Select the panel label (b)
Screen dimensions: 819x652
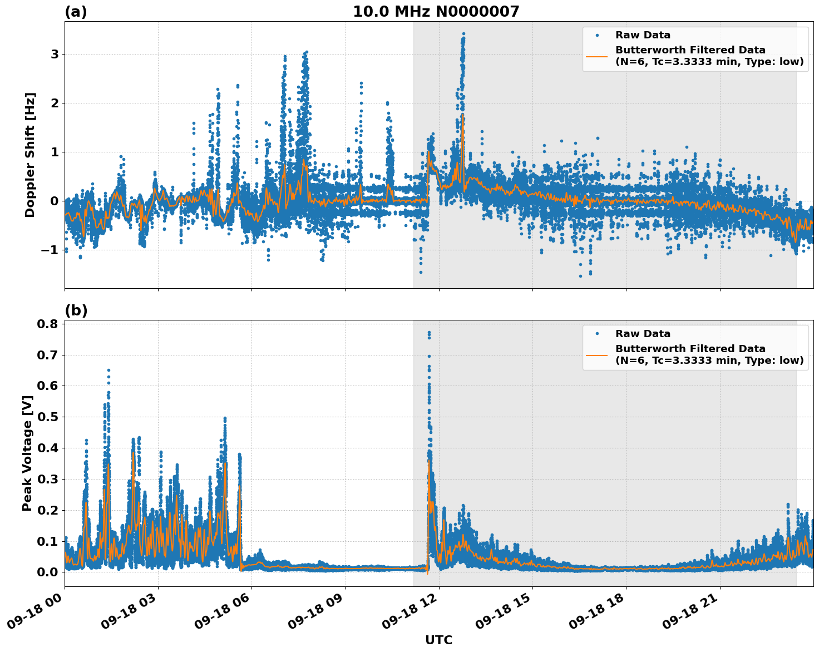pos(76,310)
